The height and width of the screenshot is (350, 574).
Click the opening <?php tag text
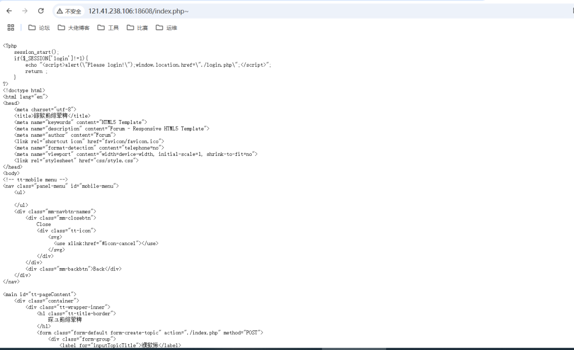click(10, 46)
